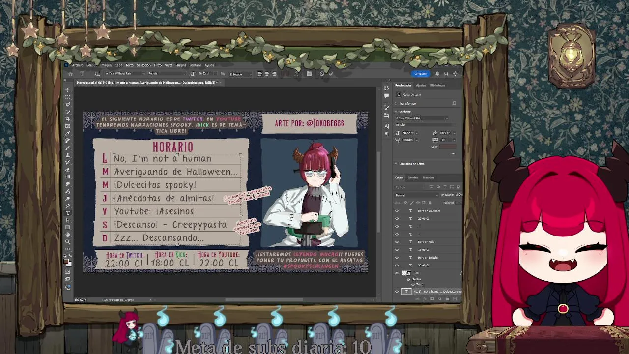Screen dimensions: 629x354
Task: Open more character options (three dots)
Action: click(x=453, y=154)
